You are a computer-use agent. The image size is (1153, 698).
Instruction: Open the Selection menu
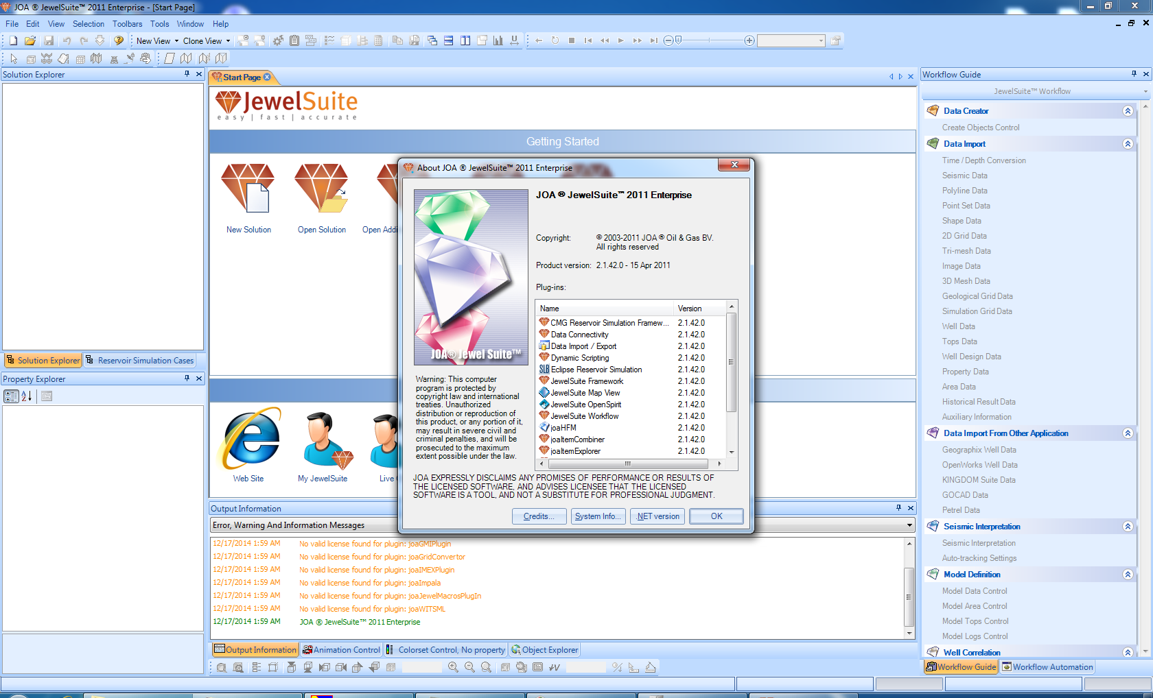[x=89, y=24]
